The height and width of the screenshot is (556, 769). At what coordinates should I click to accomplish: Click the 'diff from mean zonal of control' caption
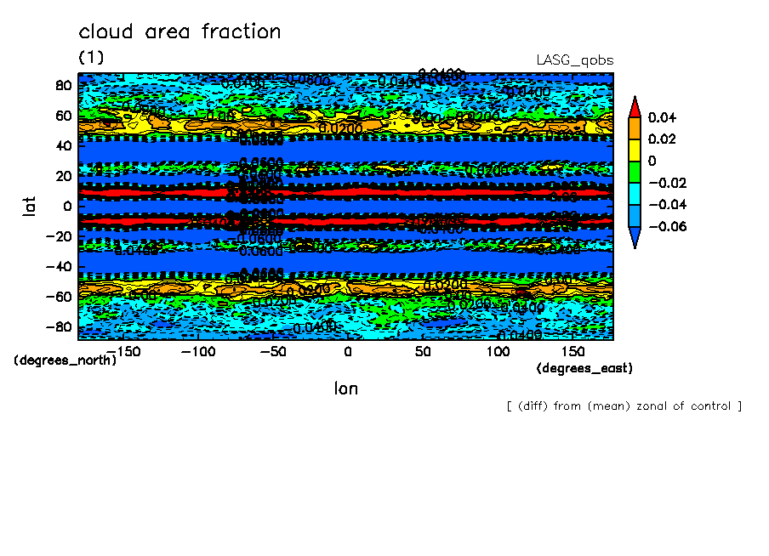pos(624,406)
